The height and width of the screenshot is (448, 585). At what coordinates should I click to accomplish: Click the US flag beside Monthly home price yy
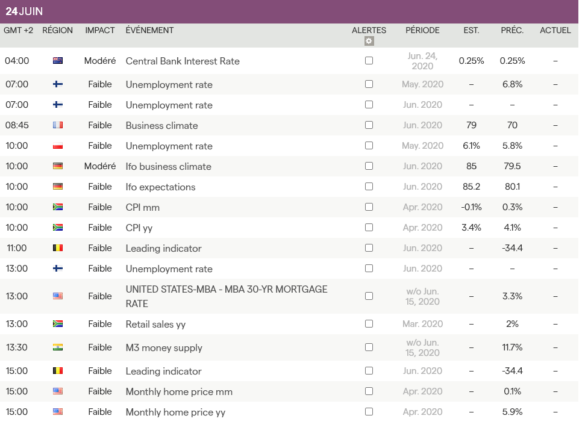click(x=58, y=412)
